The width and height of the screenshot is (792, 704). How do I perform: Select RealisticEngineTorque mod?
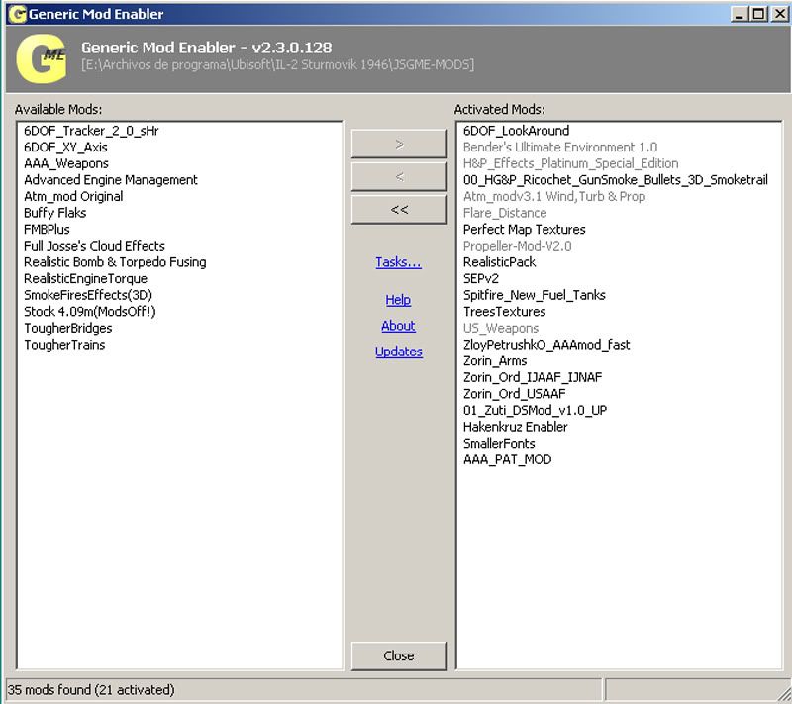point(86,279)
